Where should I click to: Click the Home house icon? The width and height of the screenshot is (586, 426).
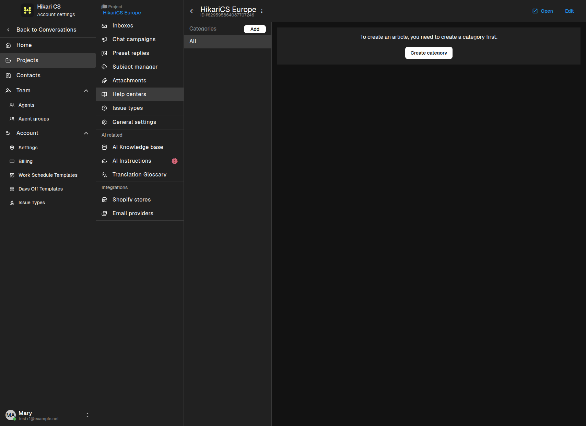tap(8, 45)
